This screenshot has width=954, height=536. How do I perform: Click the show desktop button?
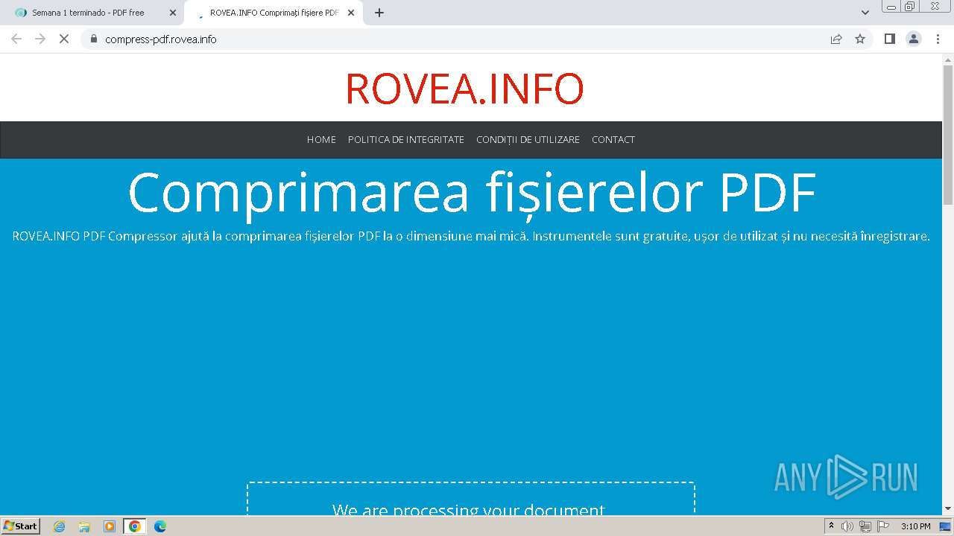pos(946,526)
